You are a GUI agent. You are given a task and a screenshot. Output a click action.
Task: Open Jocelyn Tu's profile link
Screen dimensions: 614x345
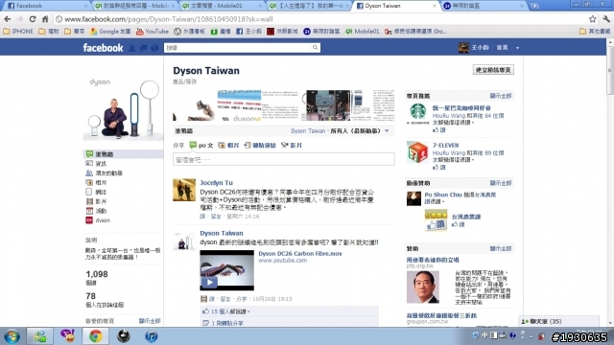pyautogui.click(x=216, y=183)
